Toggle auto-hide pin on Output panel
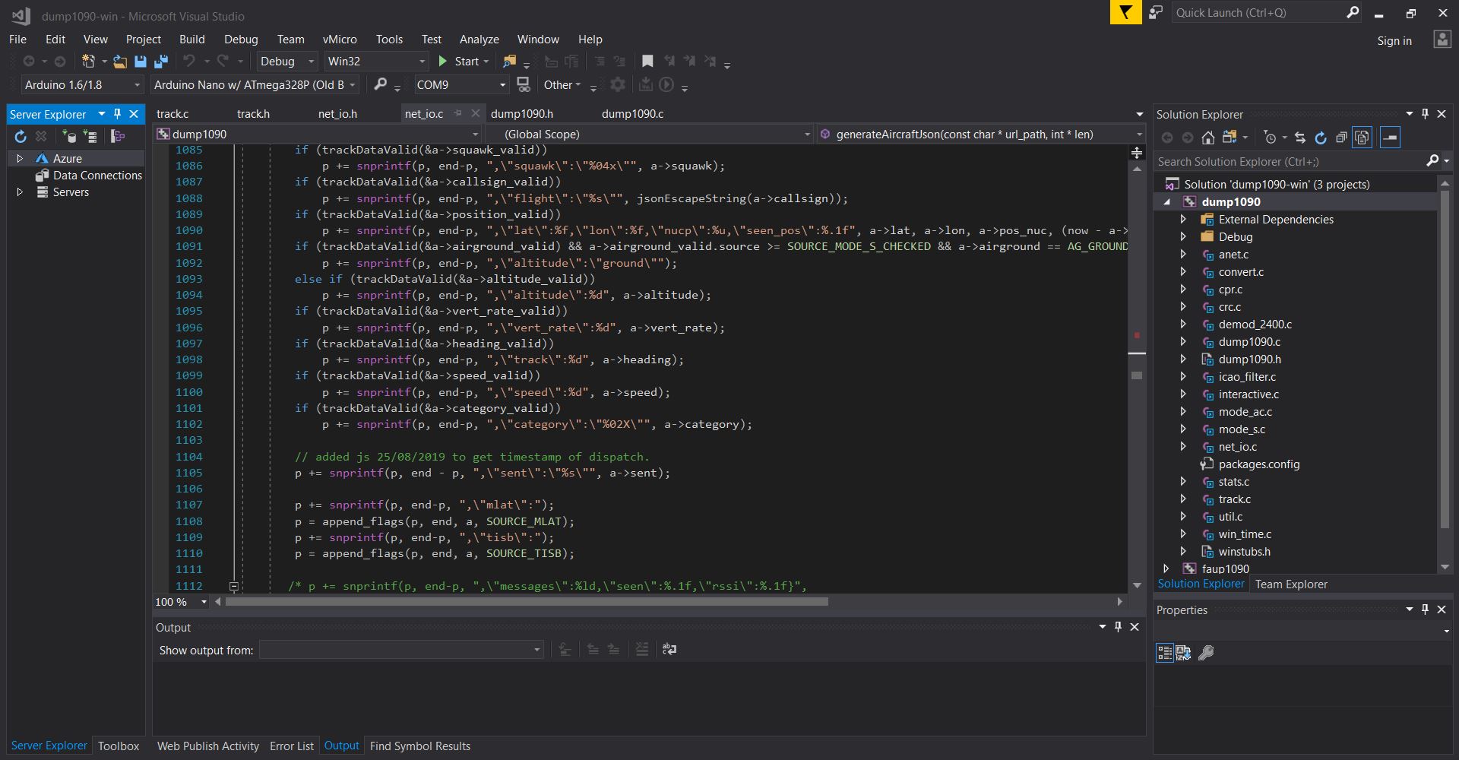The image size is (1459, 760). click(x=1118, y=627)
